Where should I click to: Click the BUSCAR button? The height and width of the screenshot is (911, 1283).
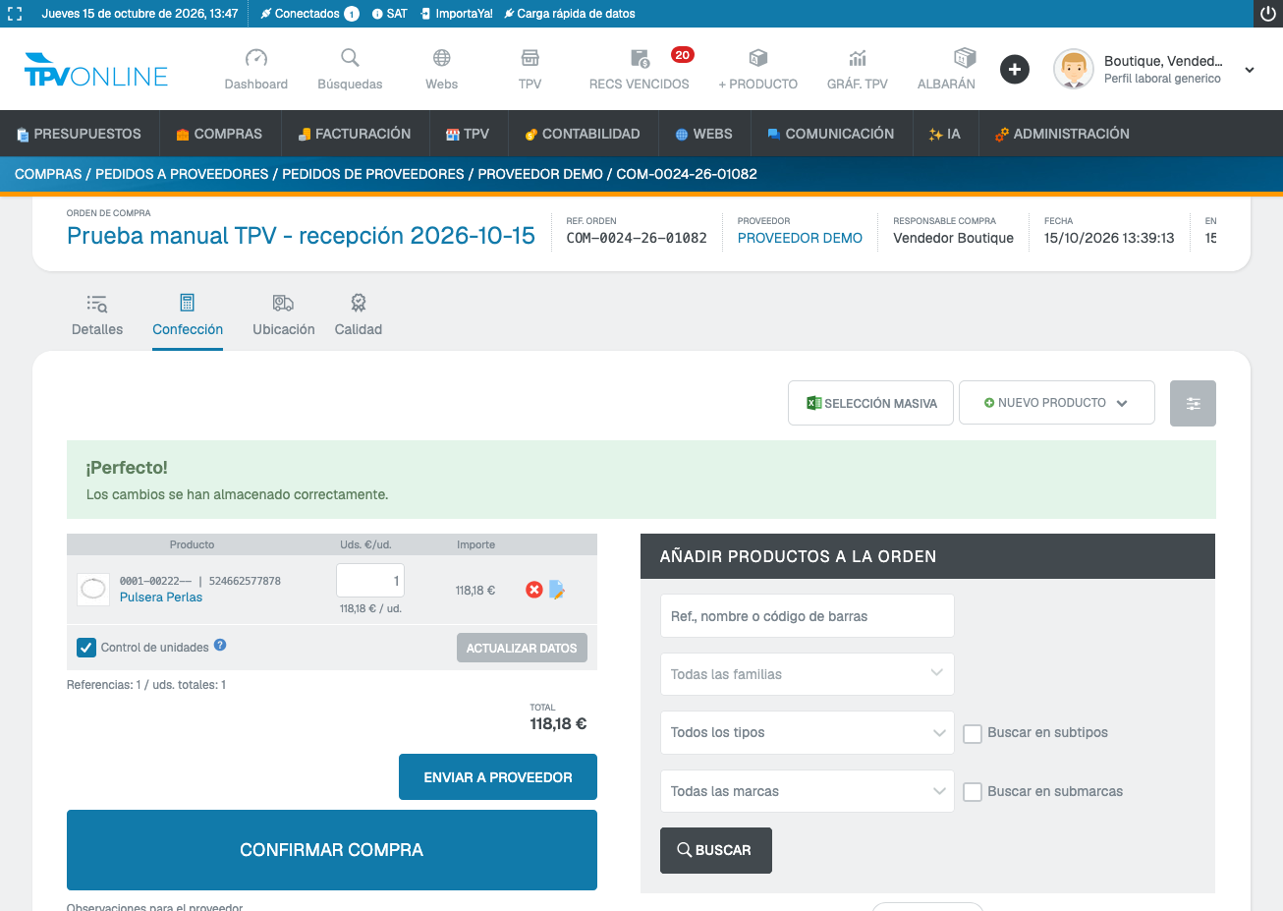(716, 850)
